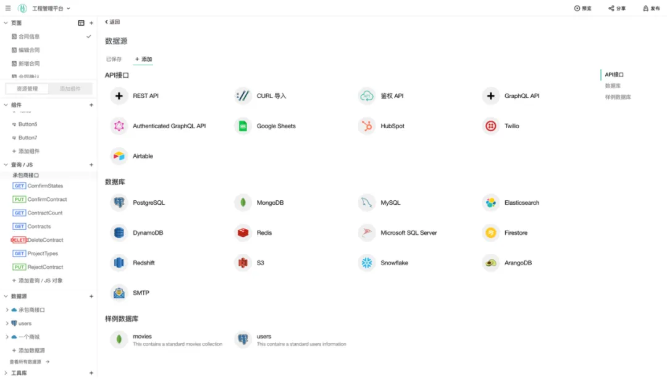Switch to the 已保存 tab
Viewport: 667px width, 381px height.
tap(114, 59)
